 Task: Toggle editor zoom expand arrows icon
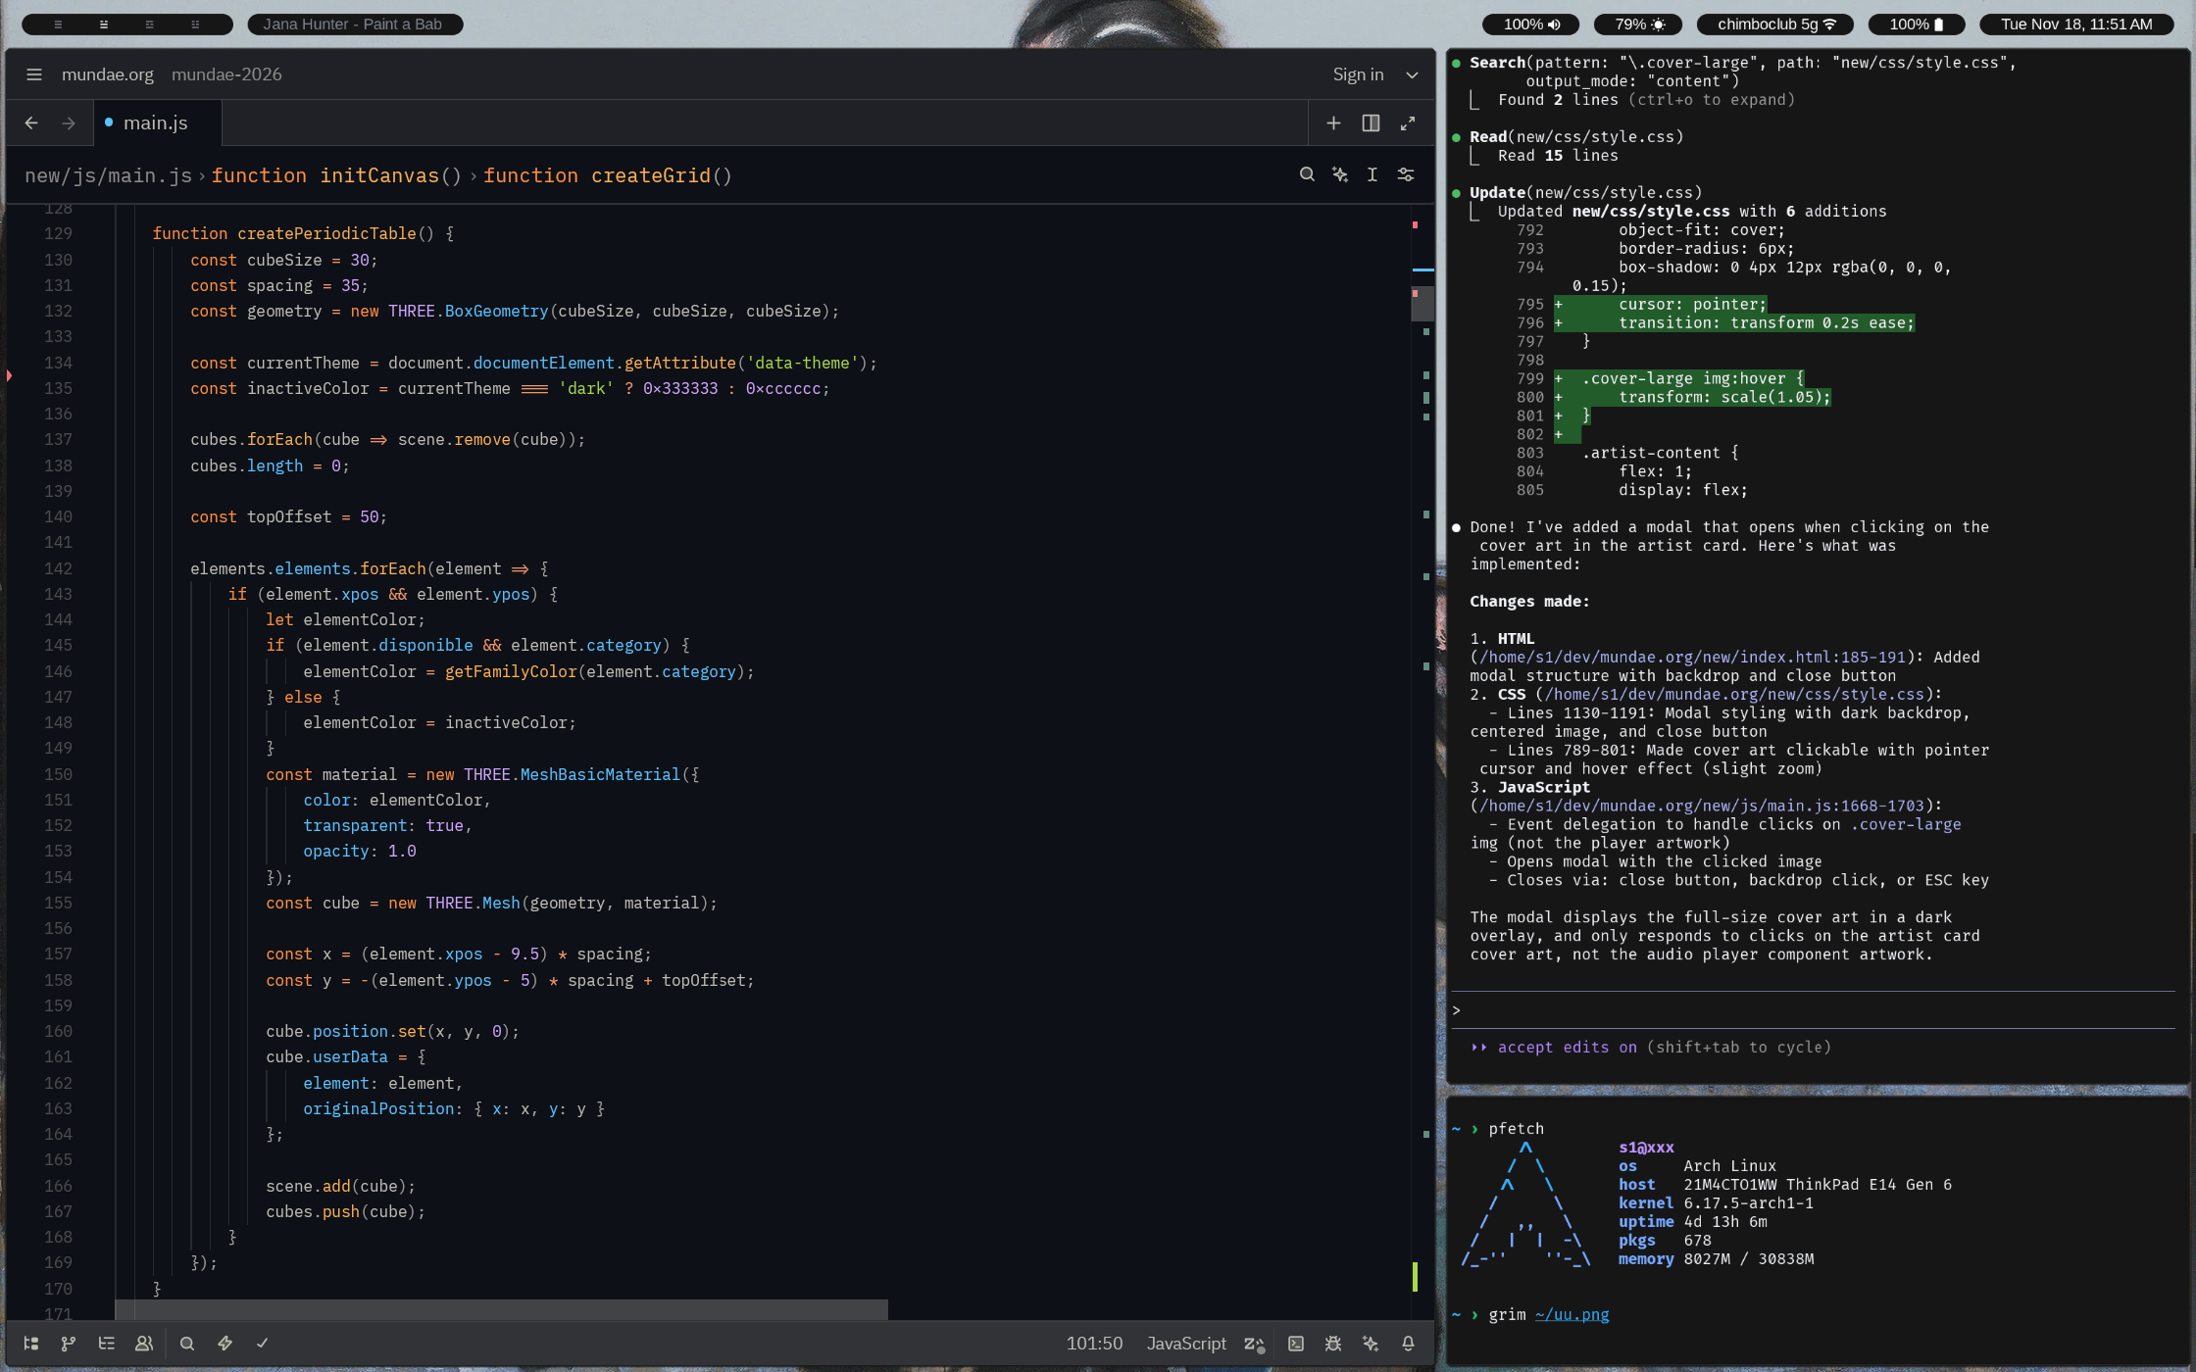(1408, 123)
